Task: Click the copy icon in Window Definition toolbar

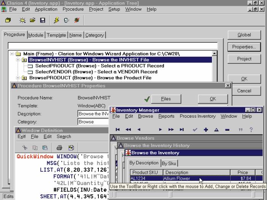Action: click(35, 148)
